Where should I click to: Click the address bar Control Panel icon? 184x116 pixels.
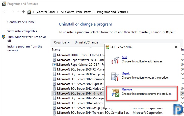coord(29,12)
